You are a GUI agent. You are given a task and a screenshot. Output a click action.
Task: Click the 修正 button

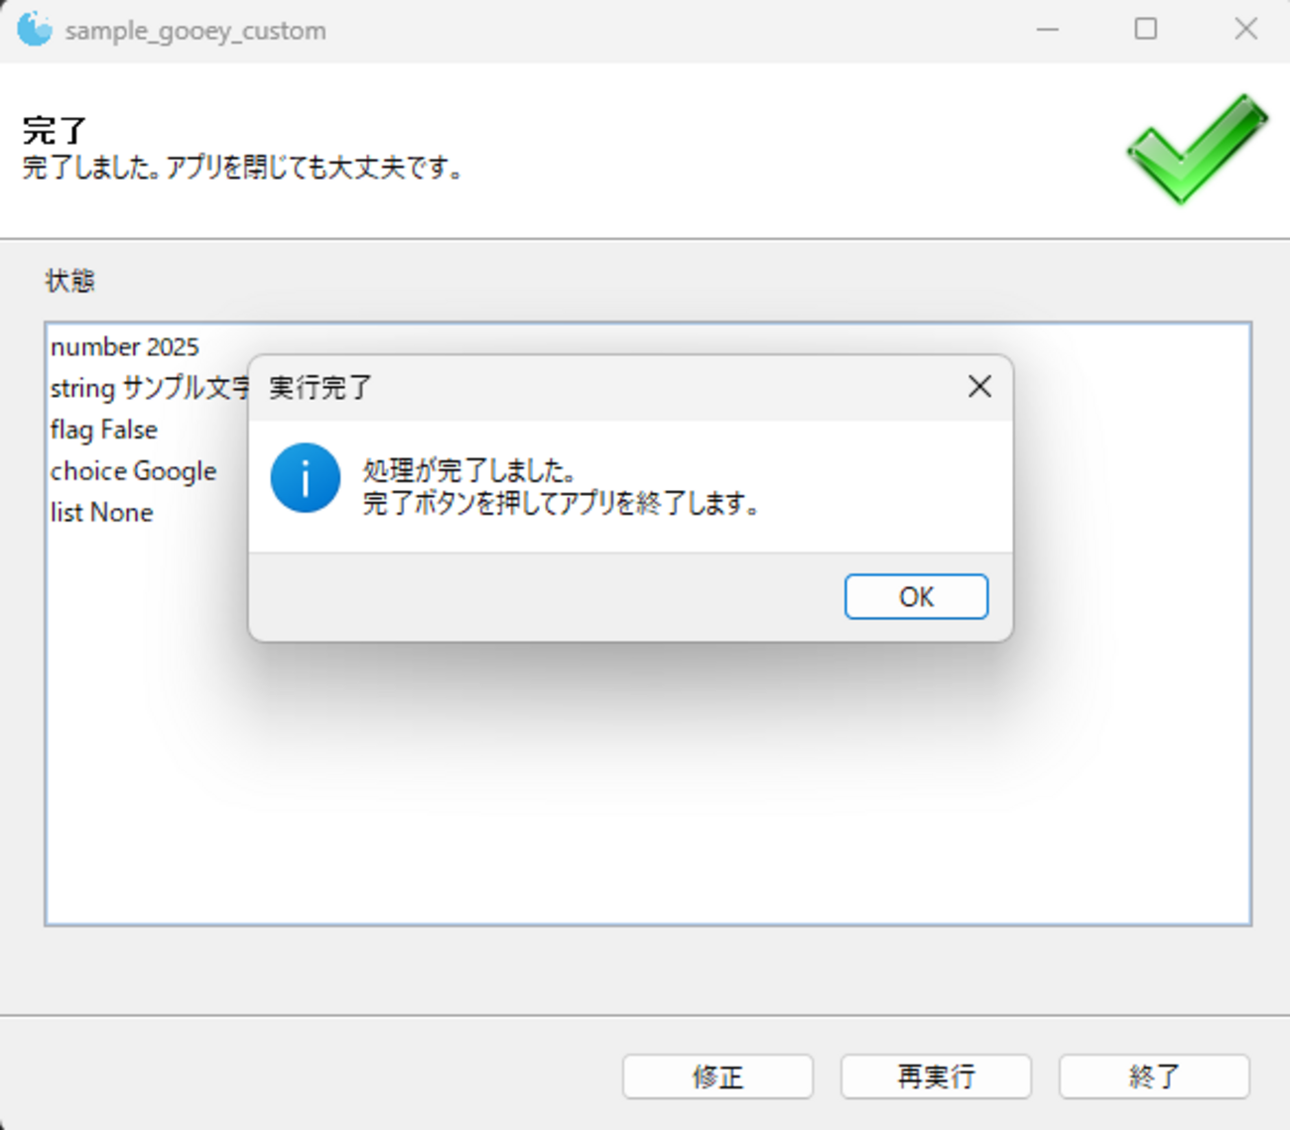(717, 1076)
